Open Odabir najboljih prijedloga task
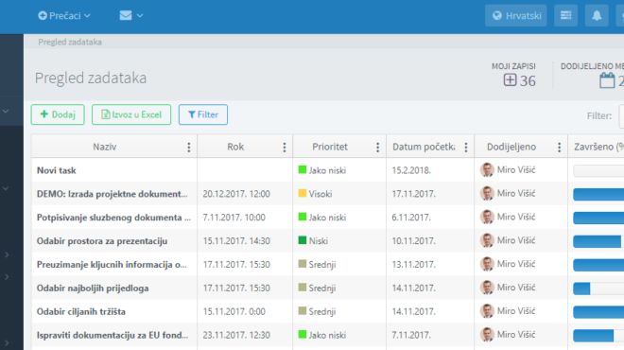The image size is (624, 350). (93, 288)
